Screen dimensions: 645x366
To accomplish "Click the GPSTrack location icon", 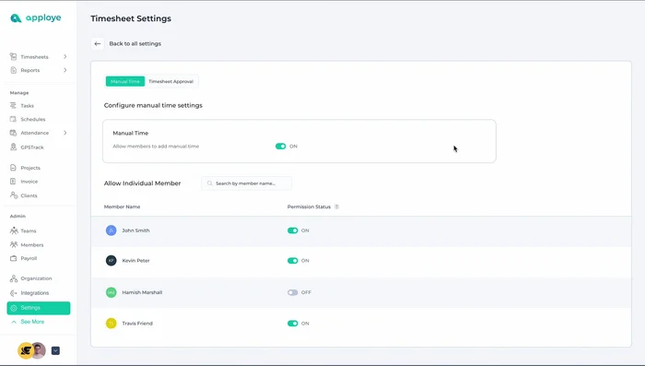I will [13, 147].
